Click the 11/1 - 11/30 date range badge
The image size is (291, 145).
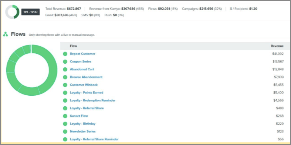coord(30,12)
